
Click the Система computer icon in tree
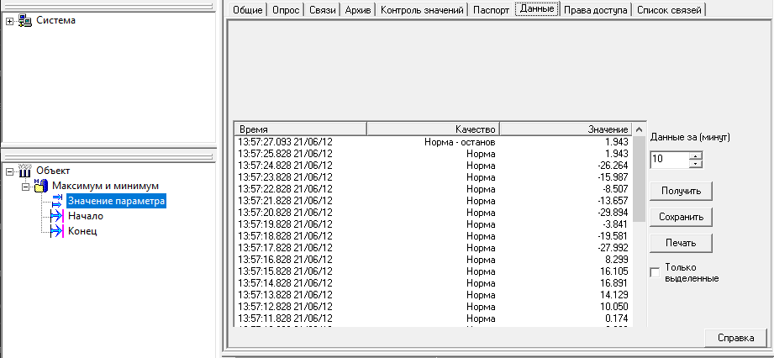pyautogui.click(x=24, y=20)
